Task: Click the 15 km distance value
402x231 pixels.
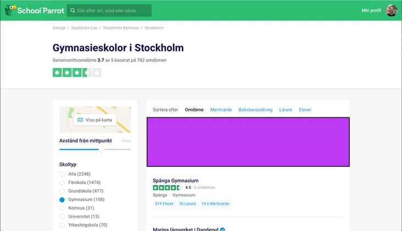Action: coord(126,141)
